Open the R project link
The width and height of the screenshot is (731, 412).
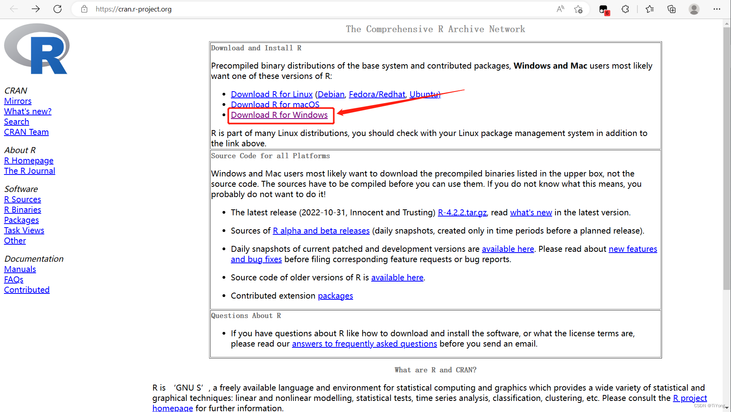point(690,398)
